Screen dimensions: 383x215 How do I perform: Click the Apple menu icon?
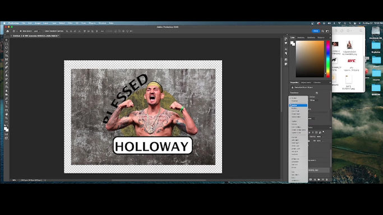point(4,23)
